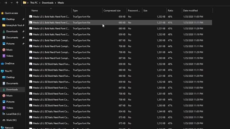230x129 pixels.
Task: Click font icon of DZ Bold Italic 11:11 PM row
Action: click(x=31, y=70)
